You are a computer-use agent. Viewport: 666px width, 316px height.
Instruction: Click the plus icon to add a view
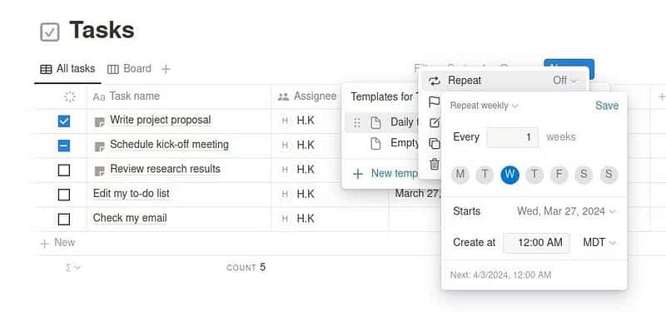coord(166,69)
